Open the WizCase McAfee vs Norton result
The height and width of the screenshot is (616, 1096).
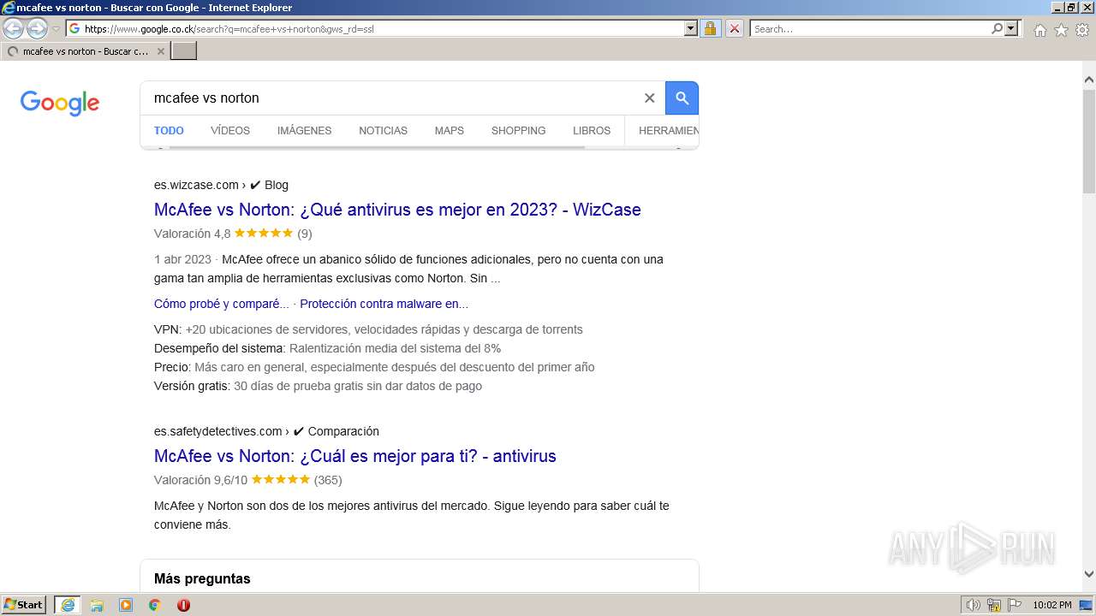(397, 210)
